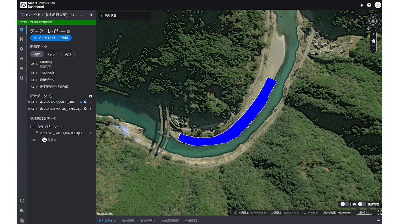This screenshot has height=224, width=399.
Task: Toggle the 計画 switch on
Action: point(344,204)
